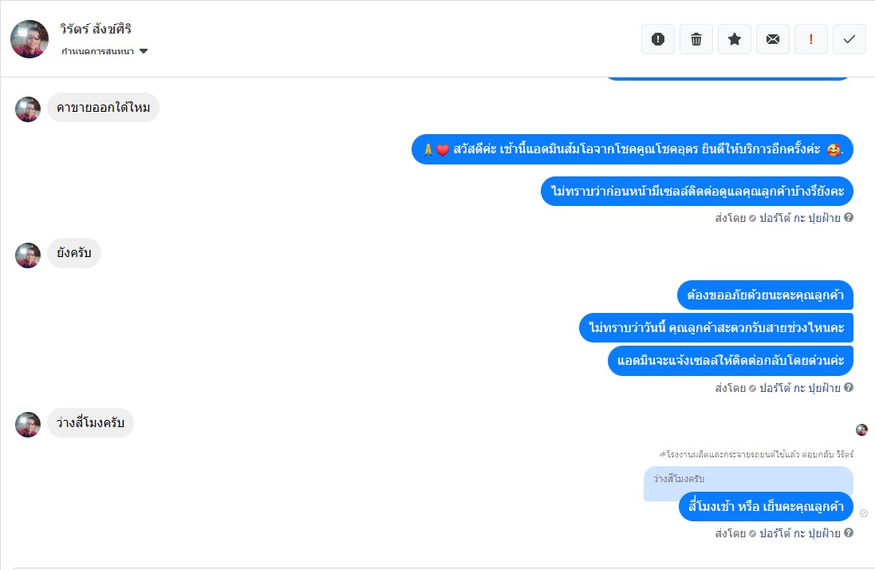The image size is (875, 570).
Task: Click sender avatar beside คาขายออกใด้ใหม message
Action: click(x=28, y=109)
